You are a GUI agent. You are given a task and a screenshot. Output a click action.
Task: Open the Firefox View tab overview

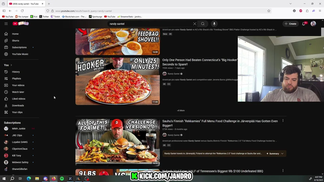tap(3, 4)
